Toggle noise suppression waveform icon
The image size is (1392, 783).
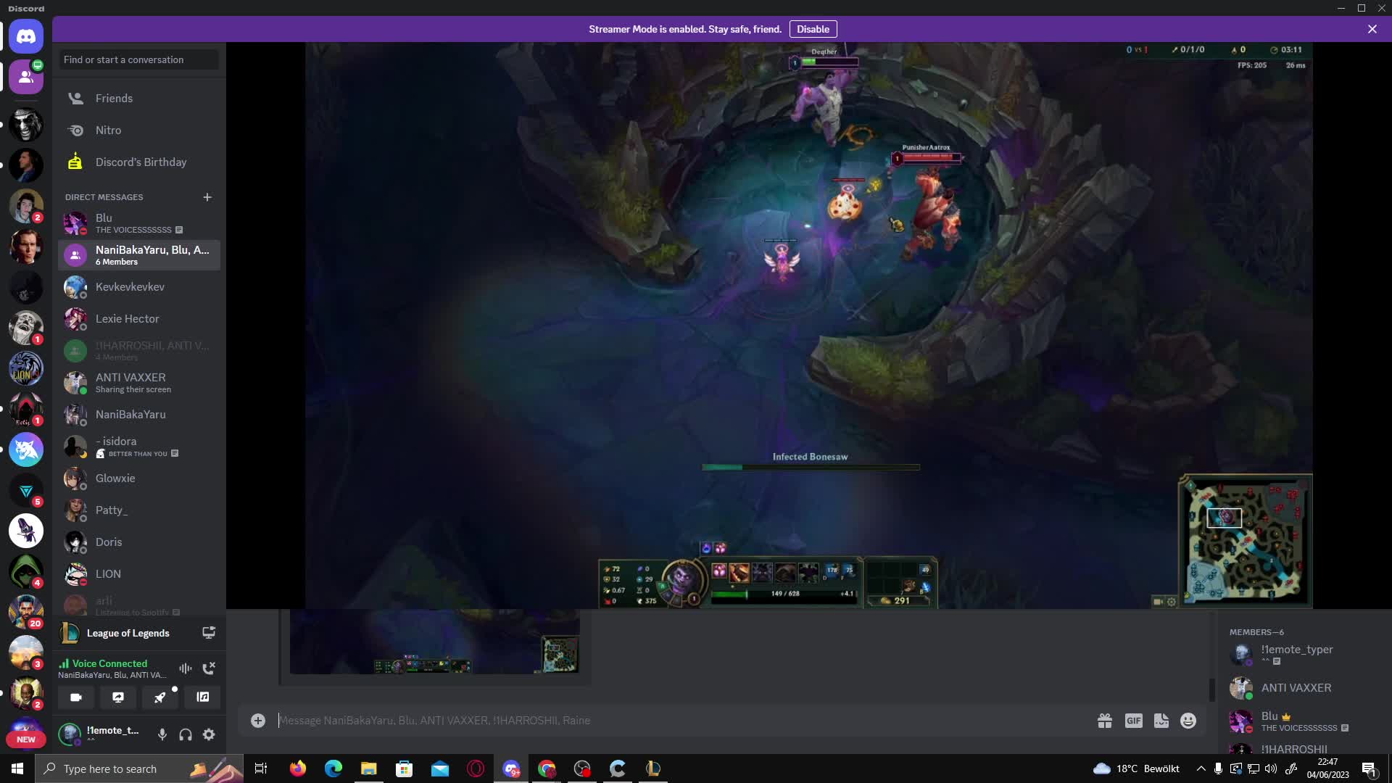(x=186, y=668)
